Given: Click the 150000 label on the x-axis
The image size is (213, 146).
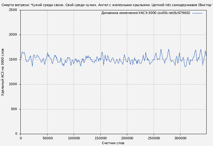Looking at the screenshot, I should (x=100, y=138).
